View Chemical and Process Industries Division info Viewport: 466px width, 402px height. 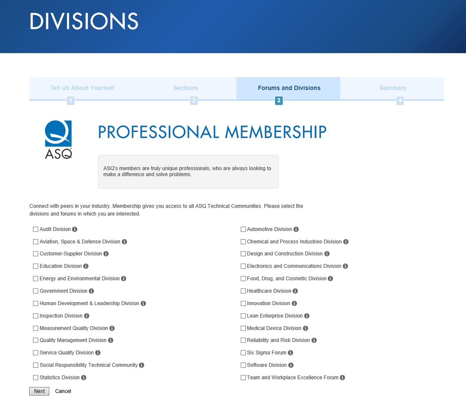tap(345, 242)
